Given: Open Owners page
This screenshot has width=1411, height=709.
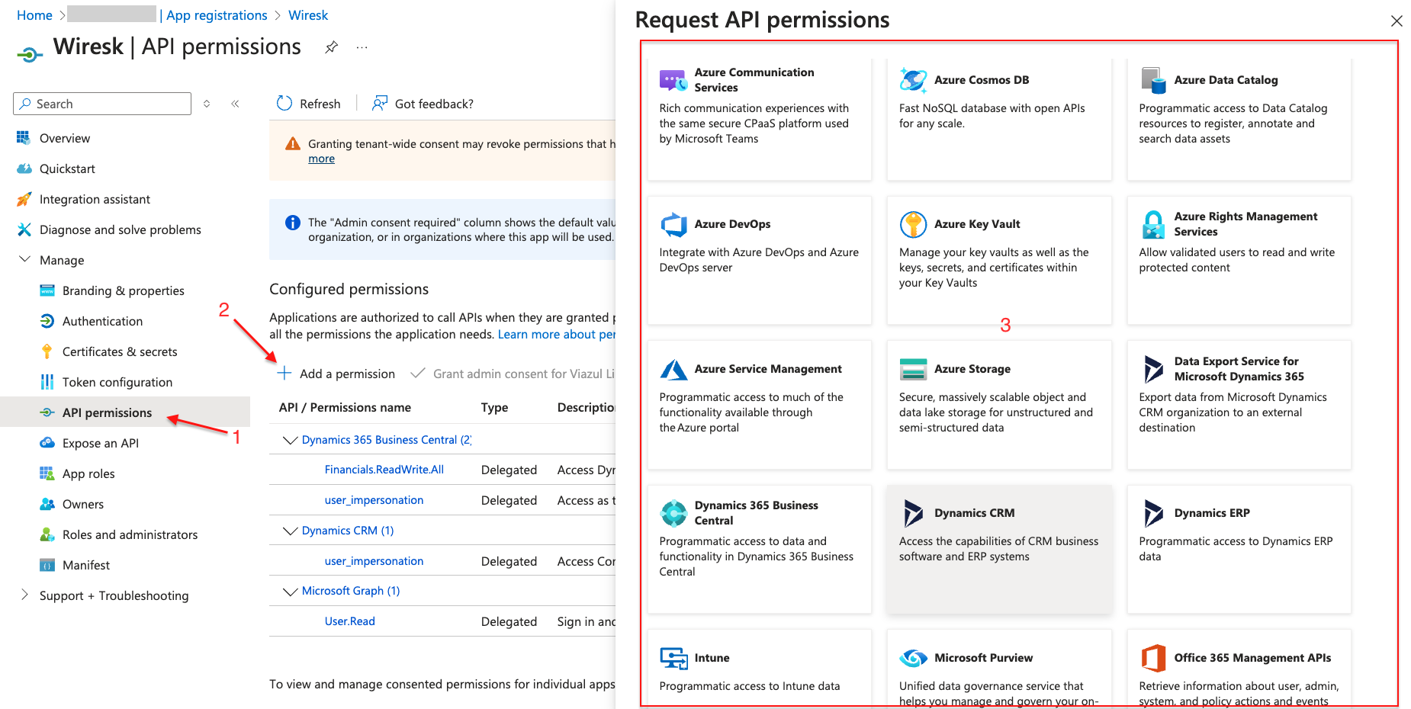Looking at the screenshot, I should (83, 504).
